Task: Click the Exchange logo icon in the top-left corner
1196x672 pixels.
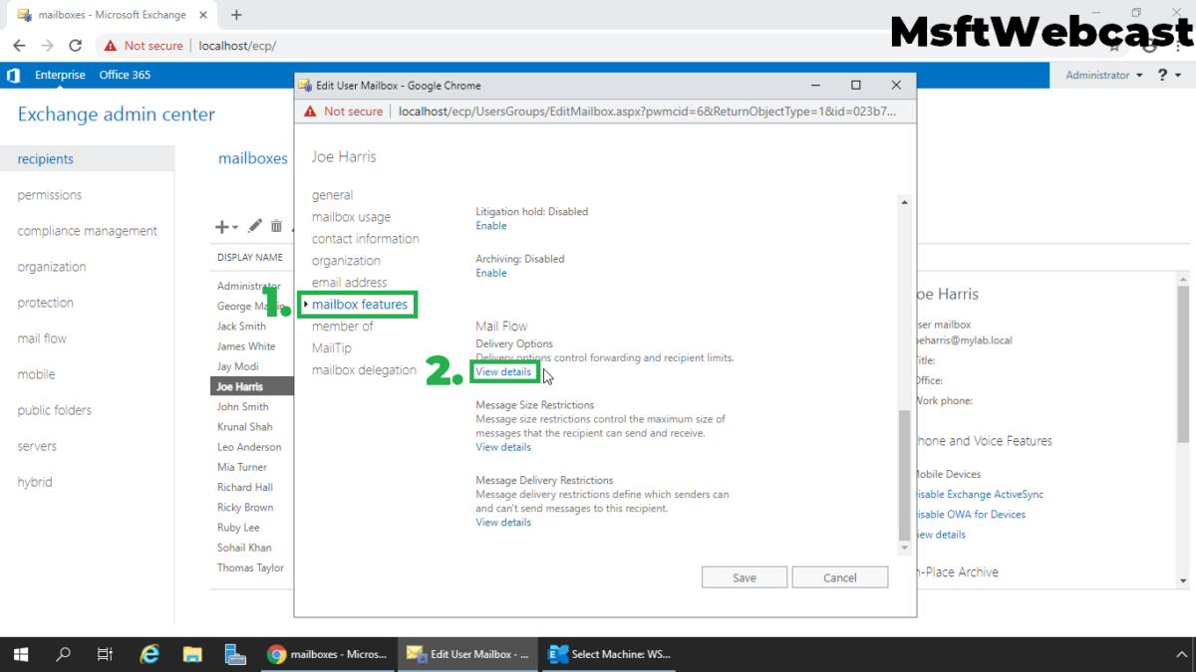Action: 13,75
